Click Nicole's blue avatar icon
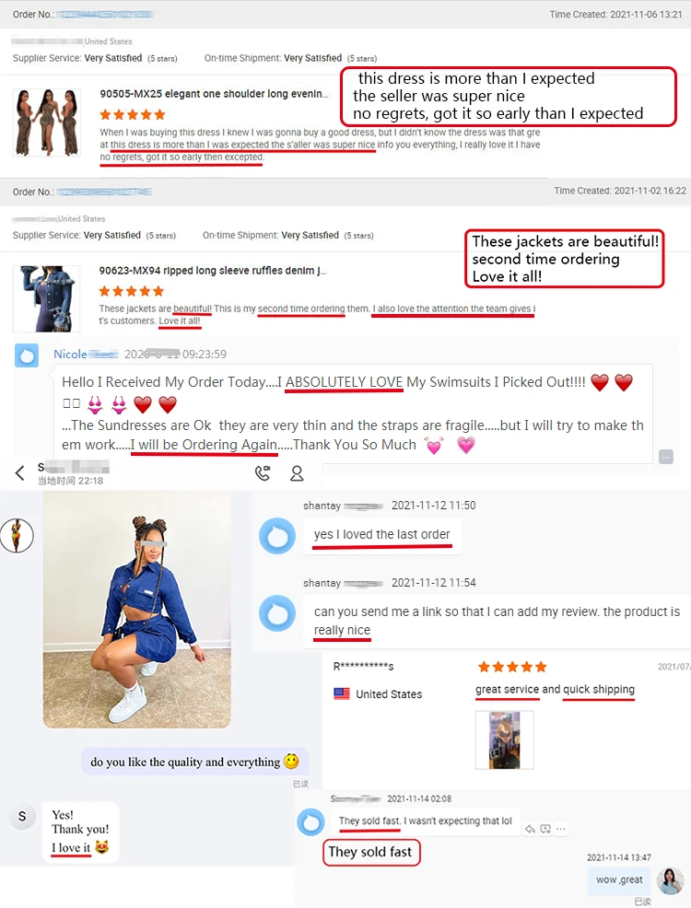The width and height of the screenshot is (691, 908). point(27,355)
